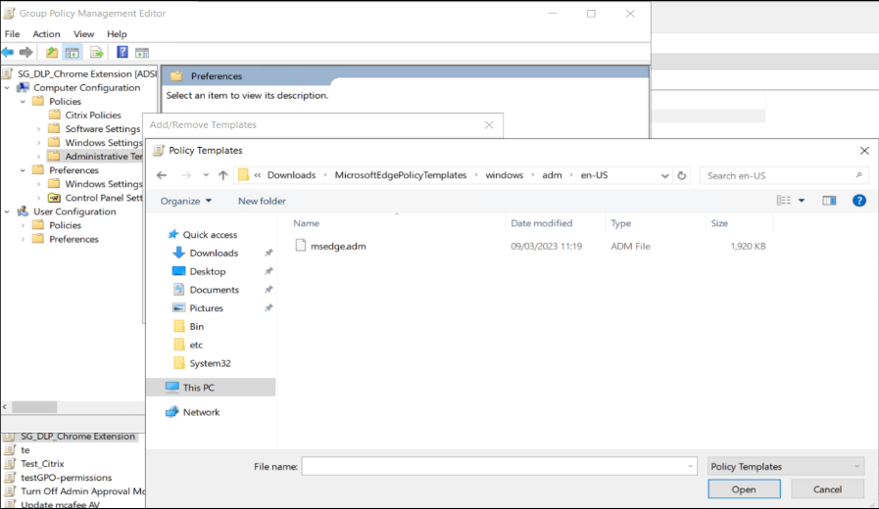
Task: Open the File menu
Action: (13, 34)
